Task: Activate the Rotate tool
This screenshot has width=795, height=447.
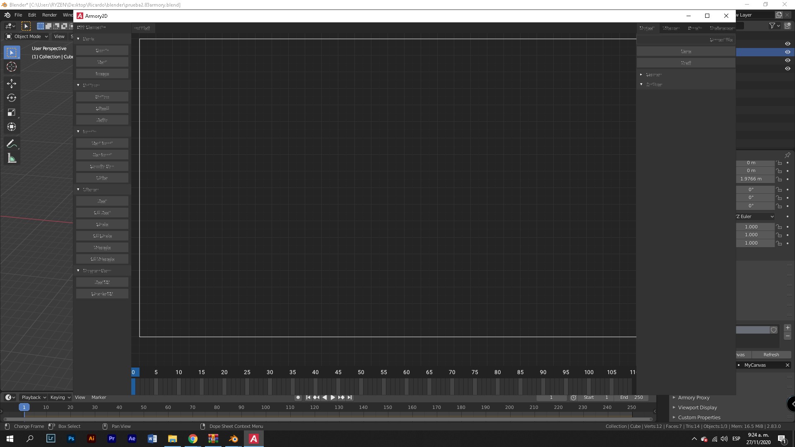Action: 12,98
